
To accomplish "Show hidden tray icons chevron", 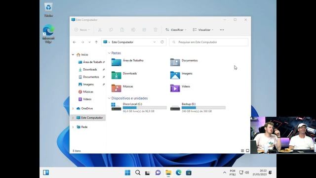I will point(224,173).
